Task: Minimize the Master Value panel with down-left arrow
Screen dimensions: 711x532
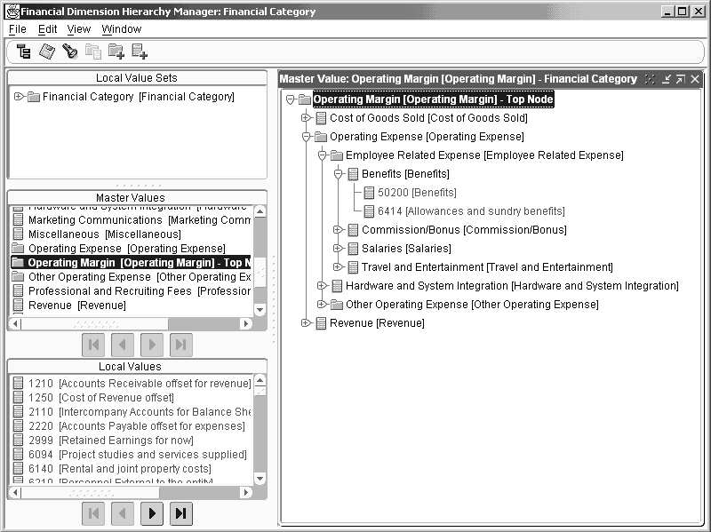Action: [666, 79]
